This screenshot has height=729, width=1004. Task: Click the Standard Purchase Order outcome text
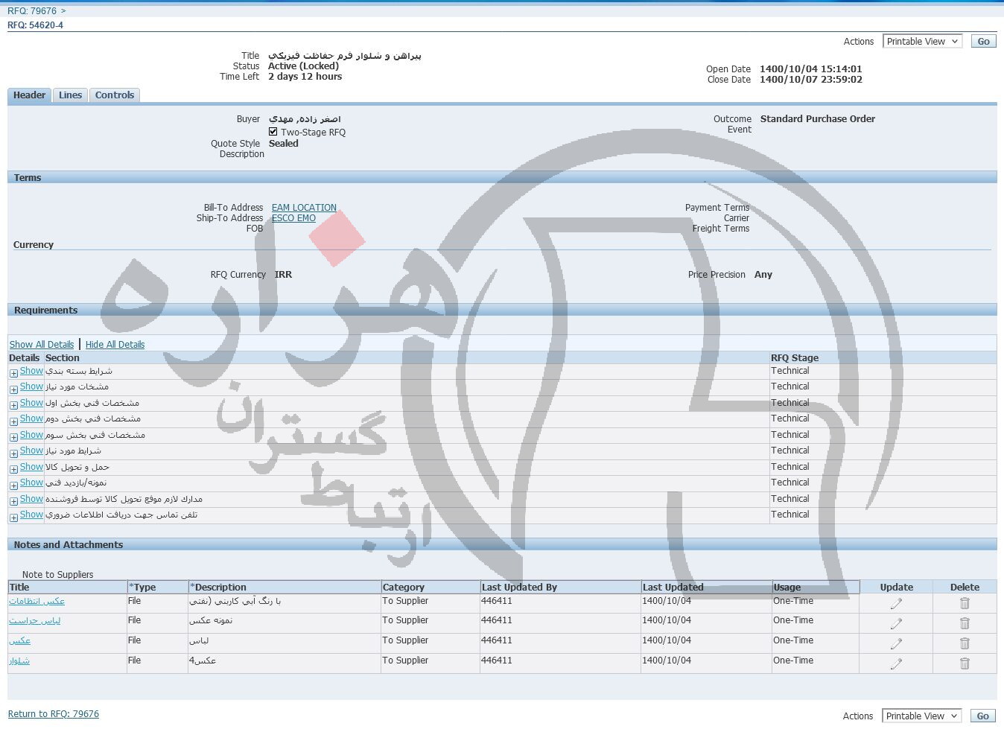(x=818, y=119)
